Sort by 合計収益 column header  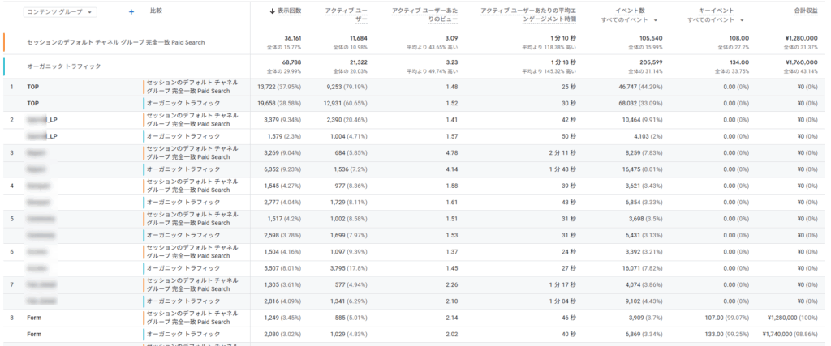(805, 11)
